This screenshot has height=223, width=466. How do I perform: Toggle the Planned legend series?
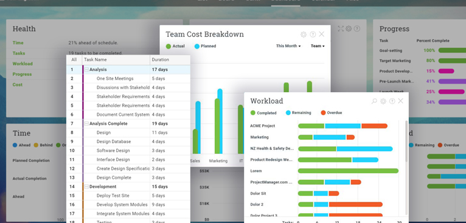point(205,46)
